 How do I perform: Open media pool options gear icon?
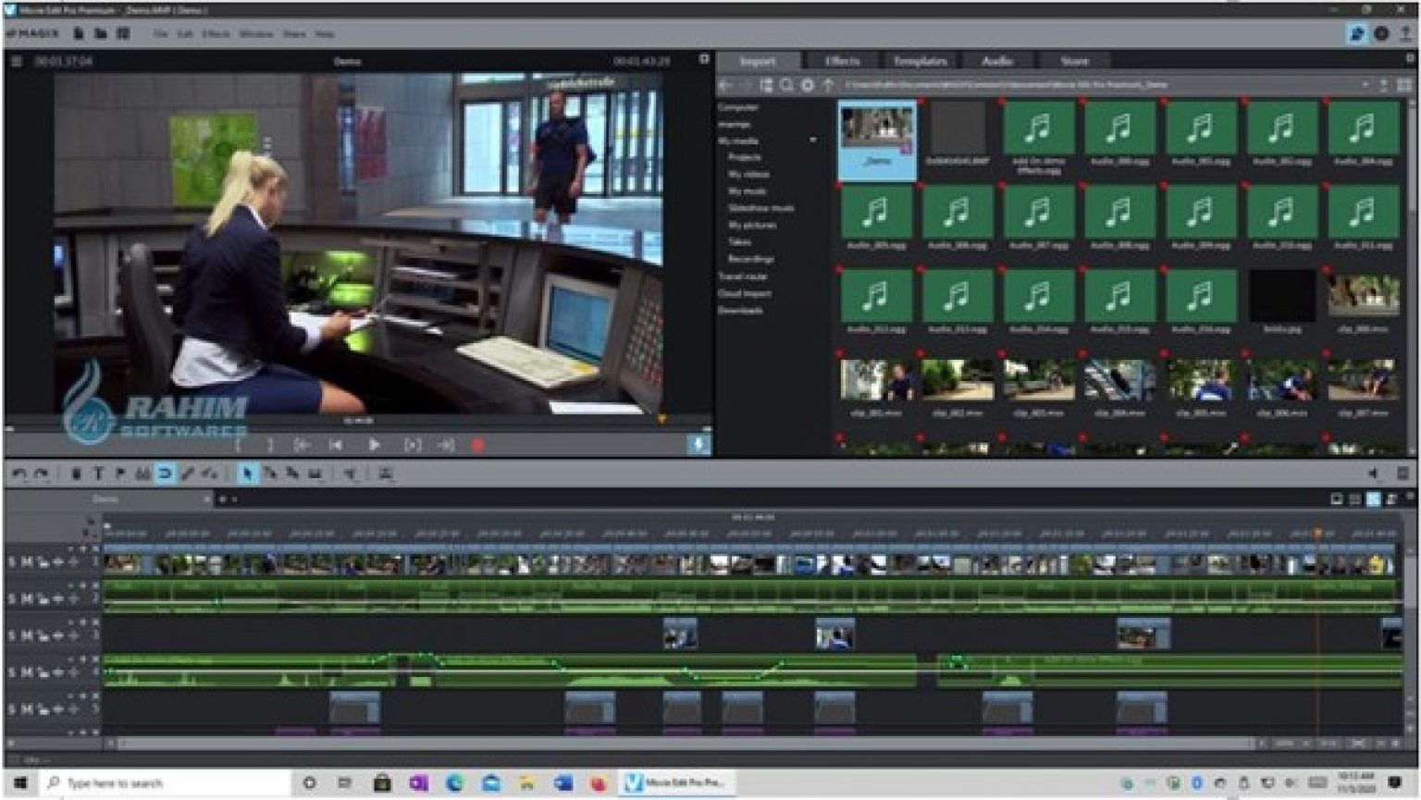[x=807, y=85]
